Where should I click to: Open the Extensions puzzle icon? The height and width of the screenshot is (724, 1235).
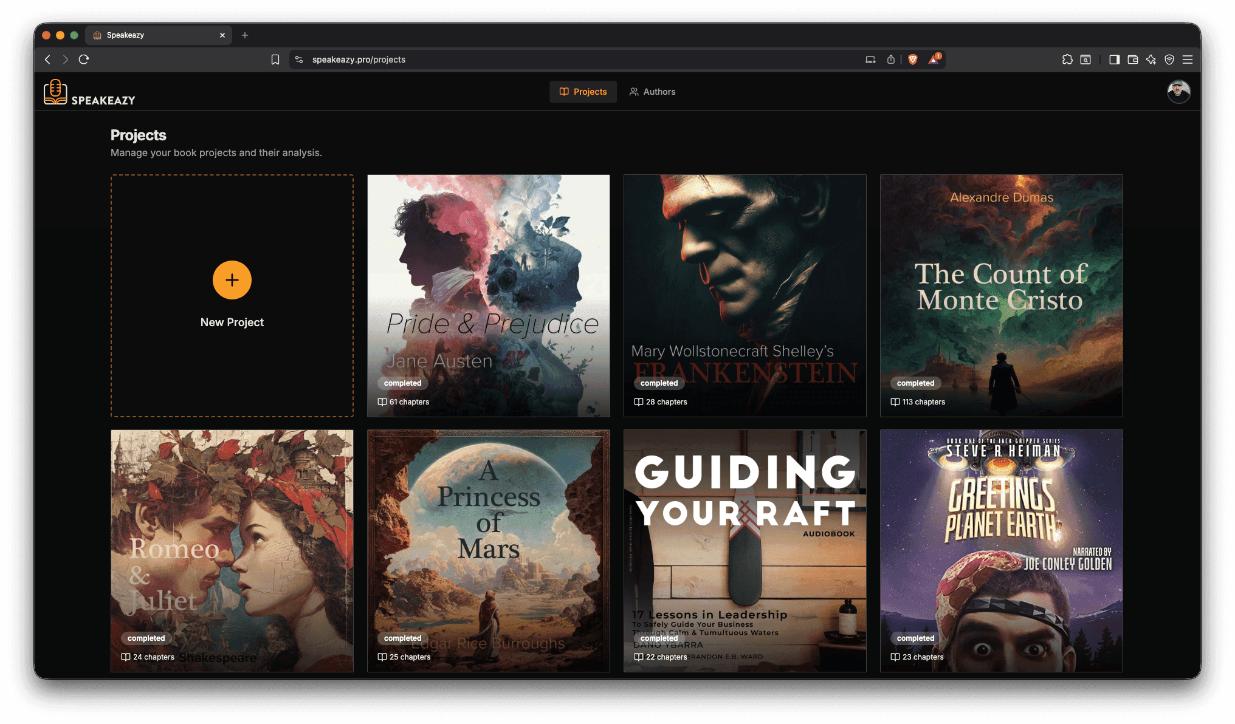pos(1068,60)
